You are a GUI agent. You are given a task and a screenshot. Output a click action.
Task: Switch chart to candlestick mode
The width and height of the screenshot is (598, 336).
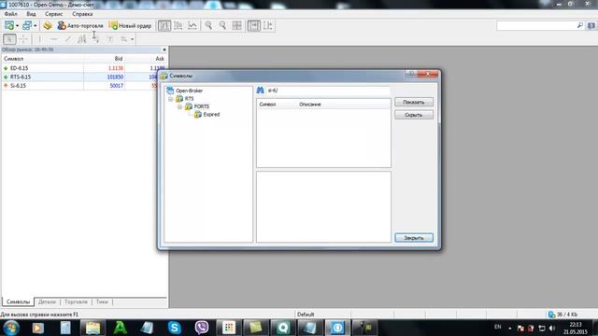click(178, 25)
